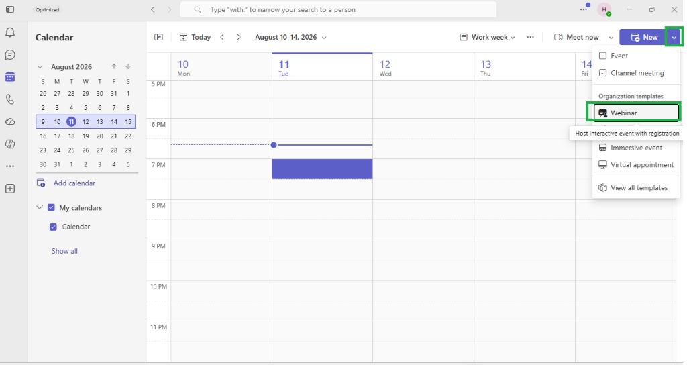Choose Event from the New menu
Viewport: 687px width, 365px height.
tap(636, 56)
